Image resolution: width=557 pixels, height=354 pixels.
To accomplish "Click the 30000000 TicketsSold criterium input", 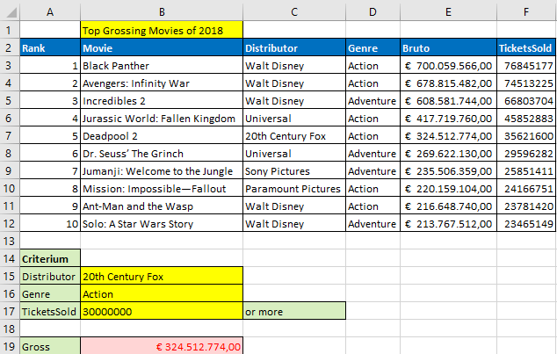I will (x=162, y=311).
